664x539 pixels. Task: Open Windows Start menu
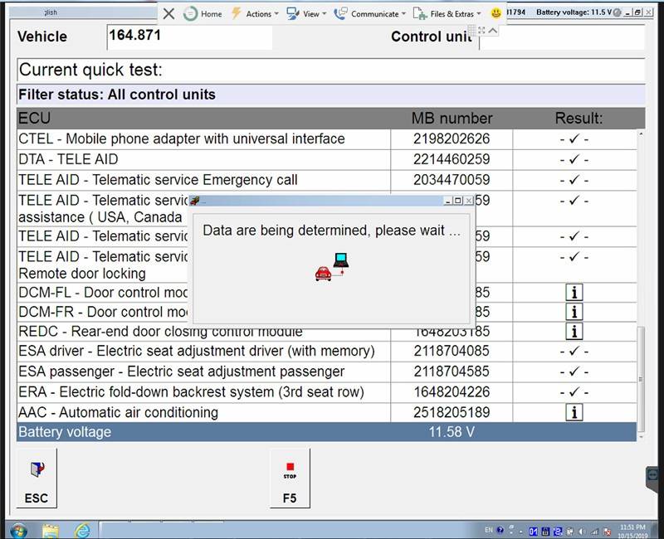pos(17,530)
